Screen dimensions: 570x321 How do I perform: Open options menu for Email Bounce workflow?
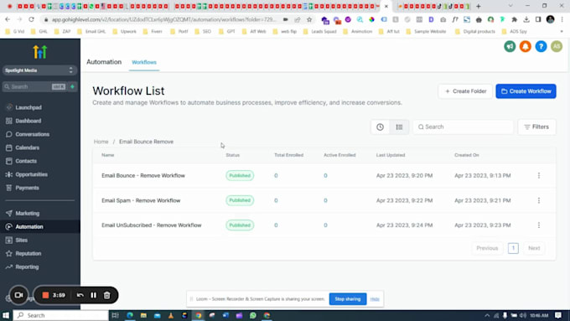pyautogui.click(x=539, y=176)
